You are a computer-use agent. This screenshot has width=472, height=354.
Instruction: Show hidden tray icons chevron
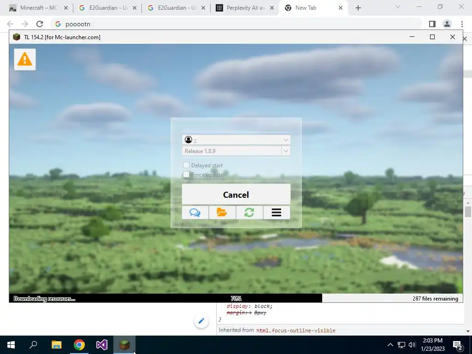390,345
